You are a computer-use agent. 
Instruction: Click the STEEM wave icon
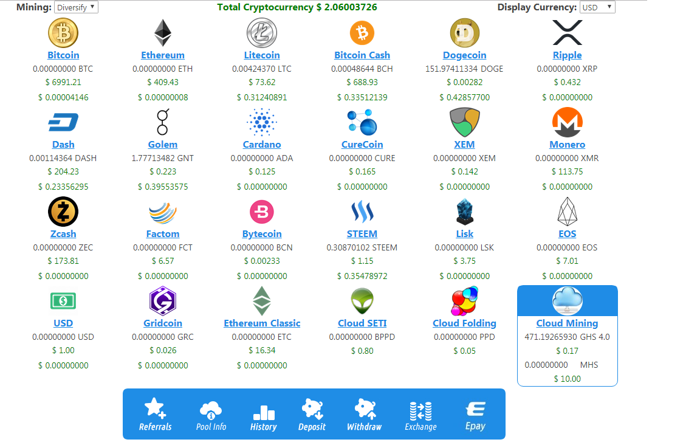362,212
